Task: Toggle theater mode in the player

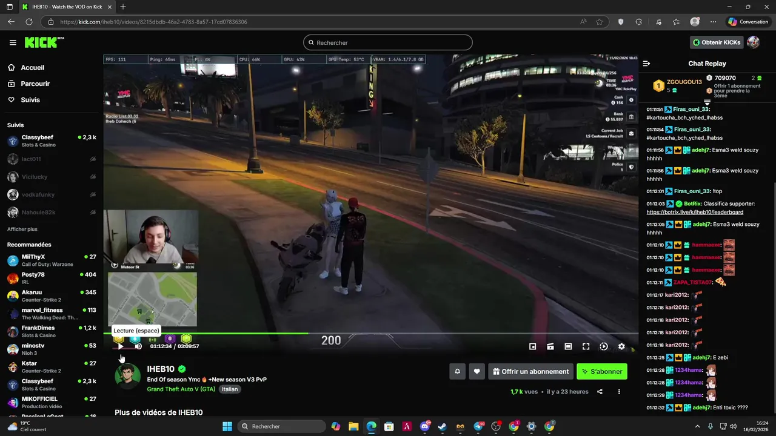Action: pos(568,346)
